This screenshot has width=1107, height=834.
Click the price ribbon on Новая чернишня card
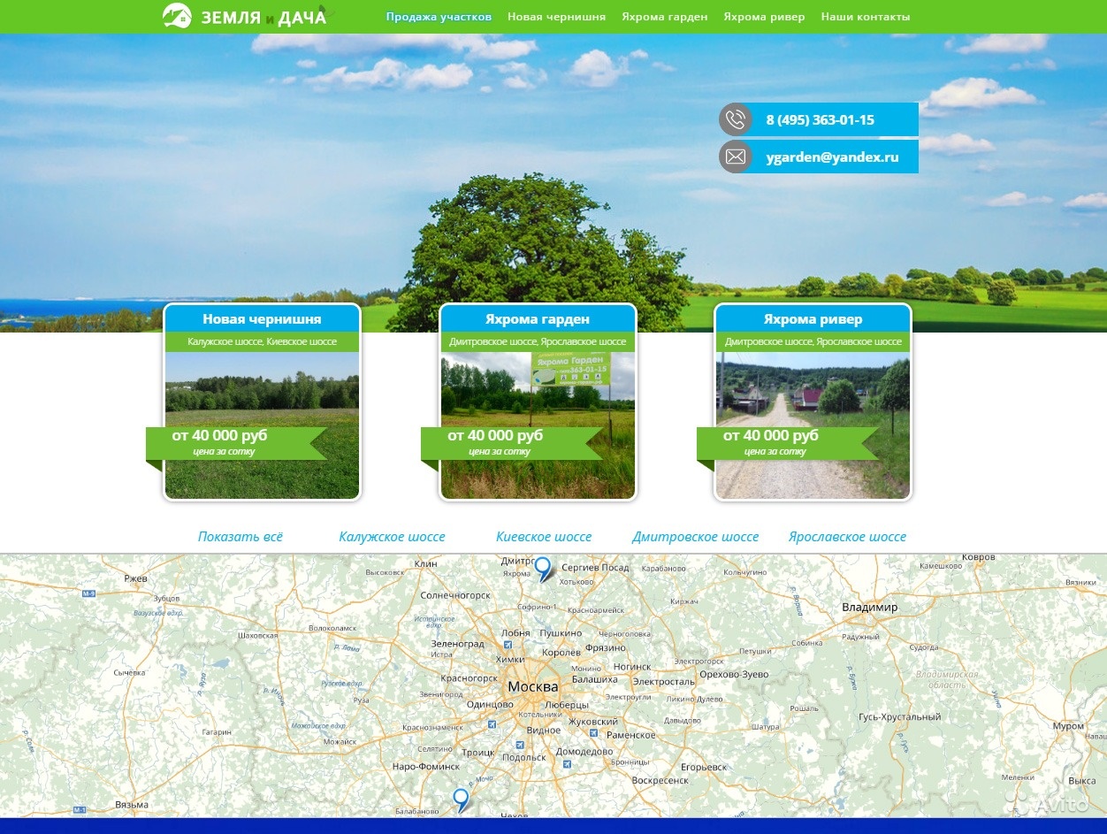pos(236,443)
